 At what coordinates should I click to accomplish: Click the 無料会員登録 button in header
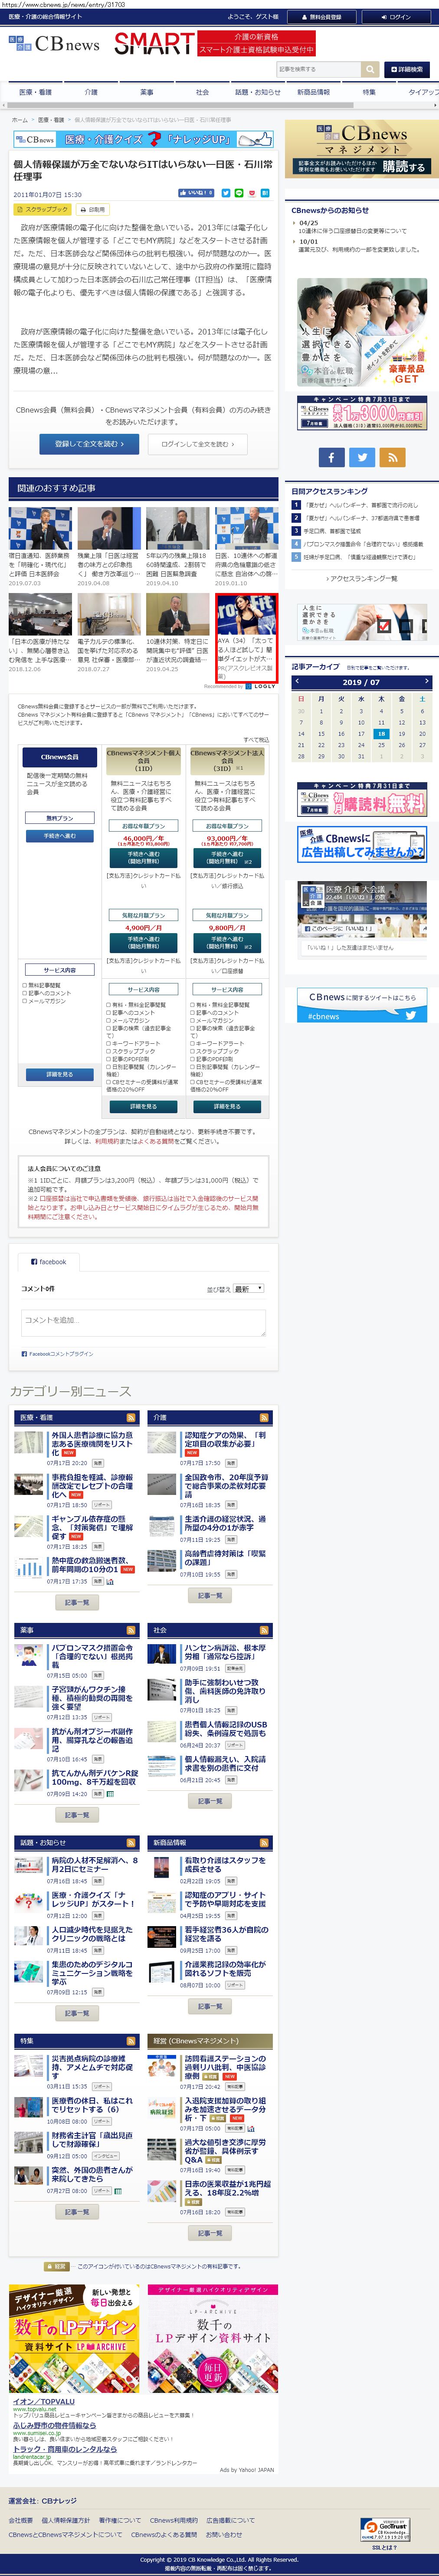tap(322, 16)
